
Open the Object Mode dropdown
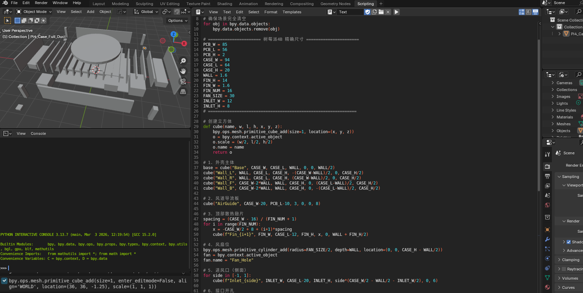(x=34, y=12)
